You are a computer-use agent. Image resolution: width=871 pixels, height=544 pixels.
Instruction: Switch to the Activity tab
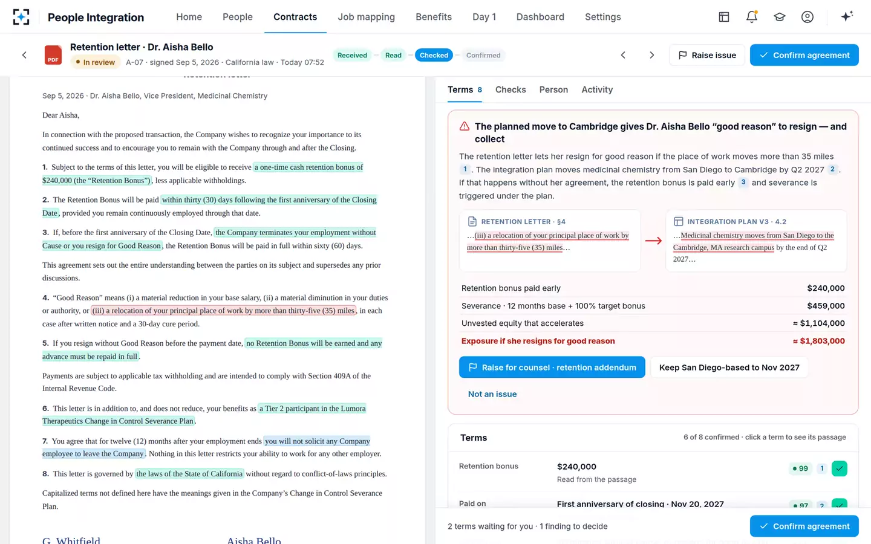click(597, 89)
